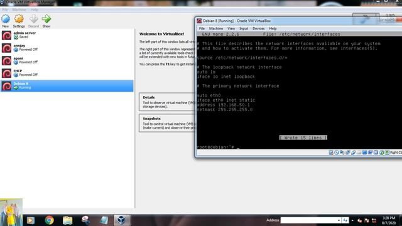Open the Paint palette taskbar icon
The image size is (402, 226).
tap(85, 220)
